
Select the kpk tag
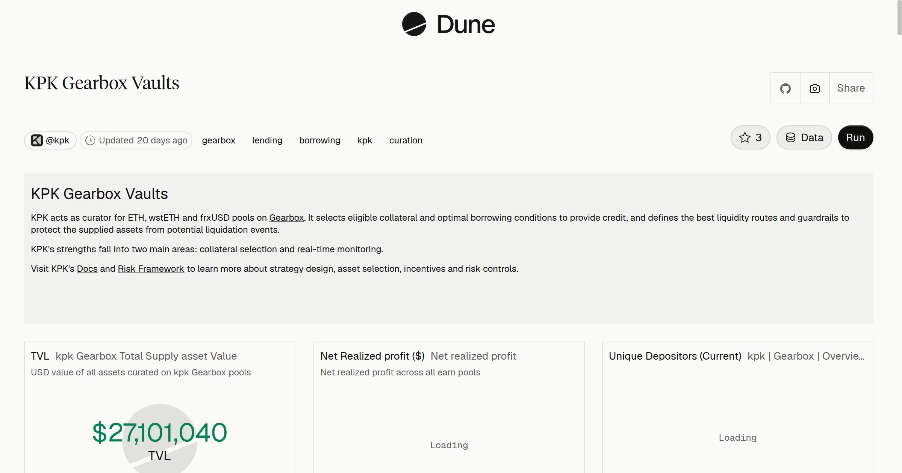[x=365, y=140]
